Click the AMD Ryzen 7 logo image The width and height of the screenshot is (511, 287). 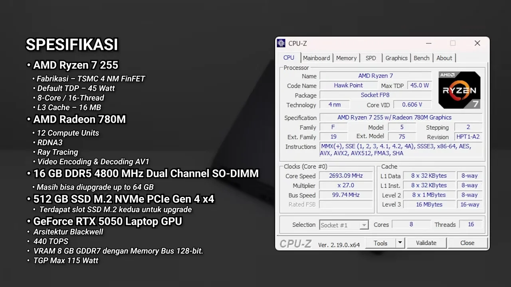coord(459,89)
